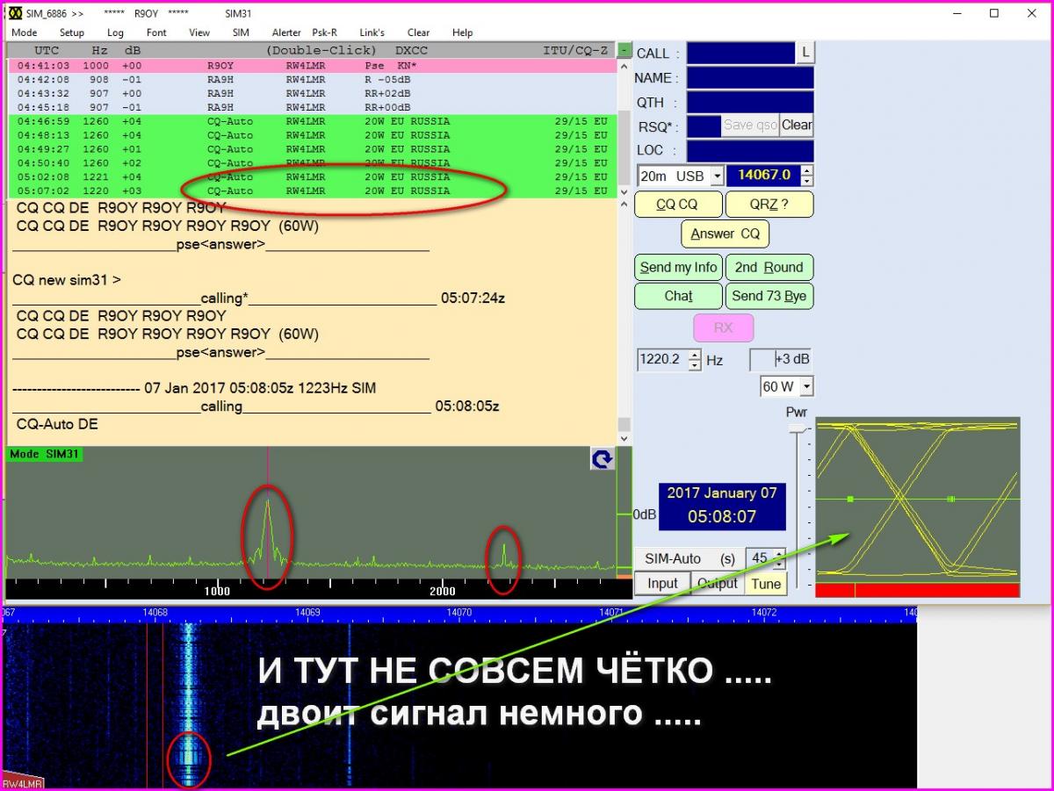
Task: Expand the 60 W power dropdown
Action: [806, 387]
